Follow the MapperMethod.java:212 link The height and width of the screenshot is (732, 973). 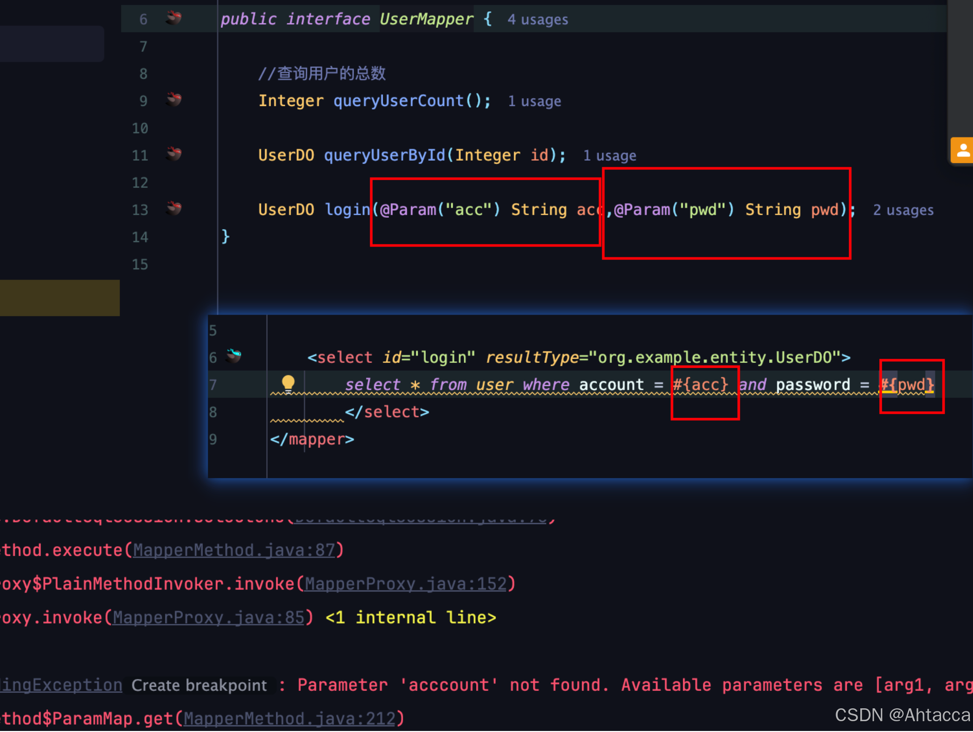(x=289, y=719)
